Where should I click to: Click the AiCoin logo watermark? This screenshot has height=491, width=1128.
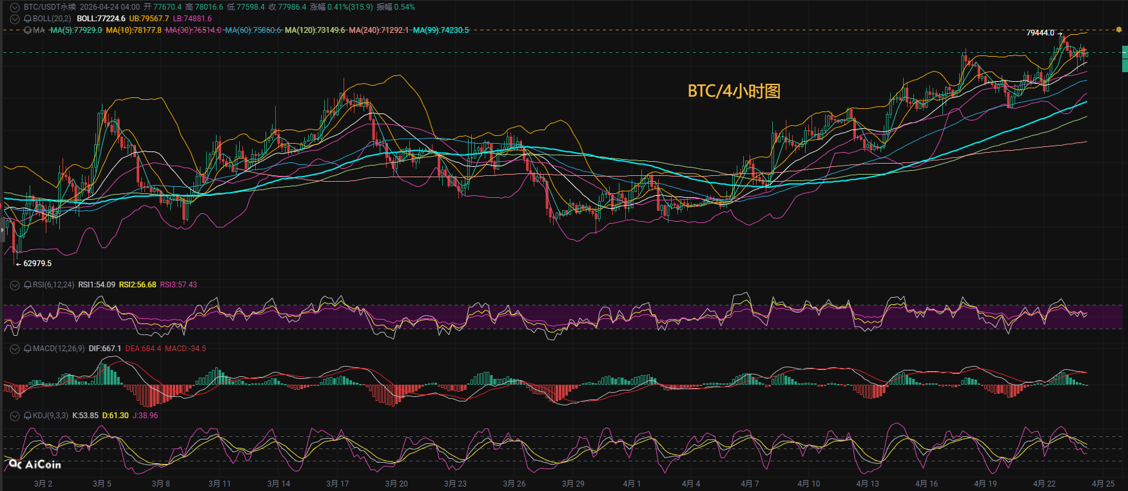[35, 465]
